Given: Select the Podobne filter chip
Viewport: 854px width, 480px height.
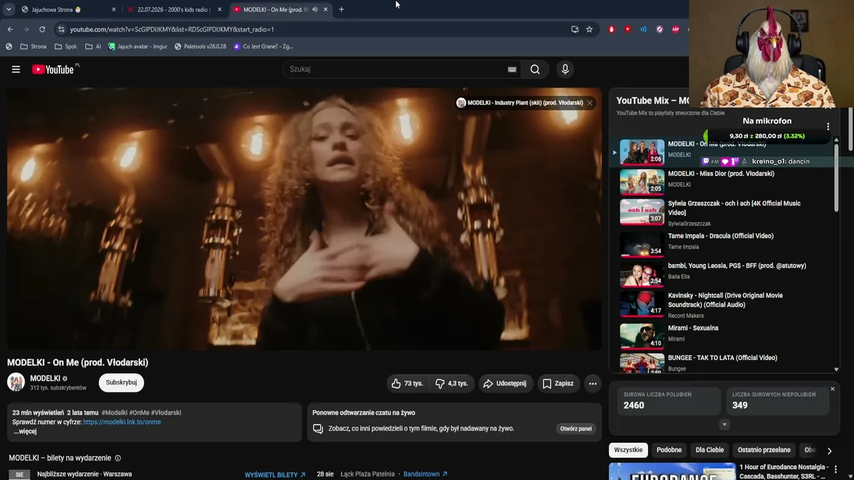Looking at the screenshot, I should (669, 450).
